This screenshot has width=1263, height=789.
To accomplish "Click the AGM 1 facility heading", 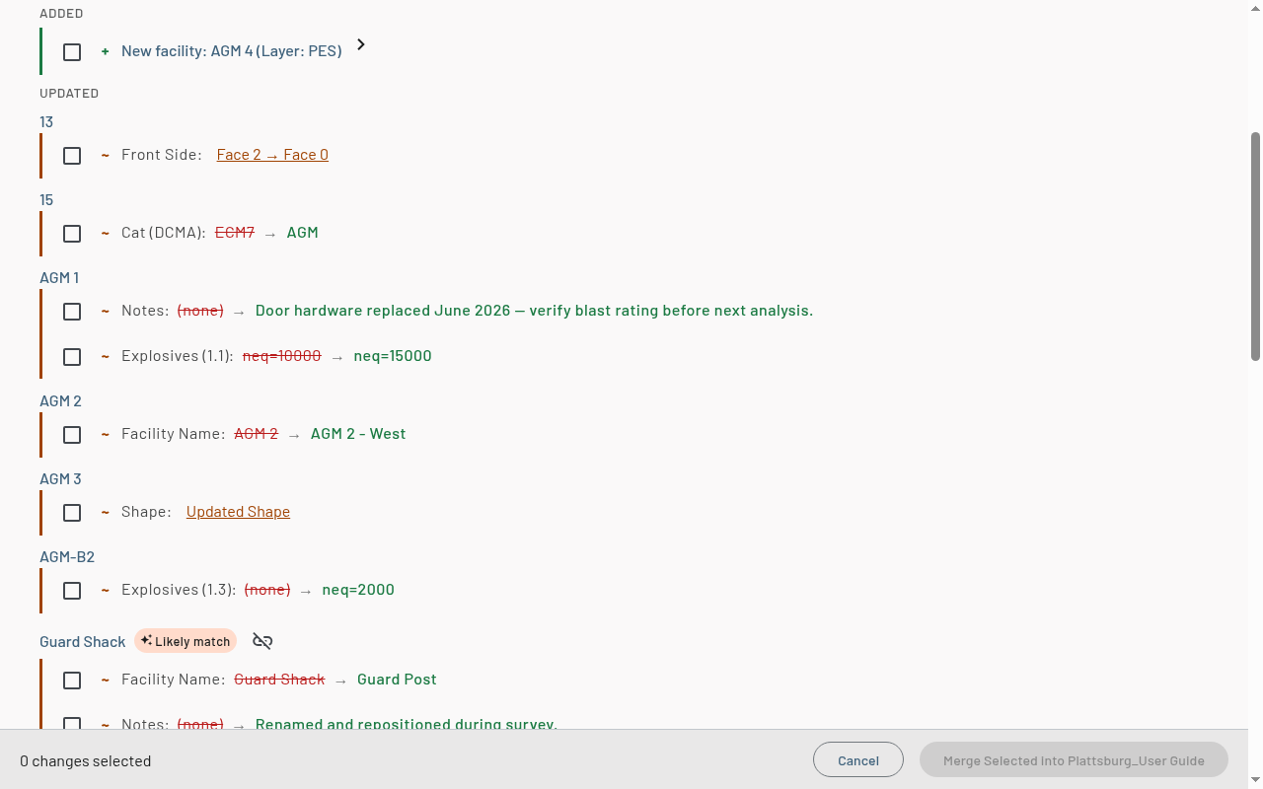I will [59, 278].
